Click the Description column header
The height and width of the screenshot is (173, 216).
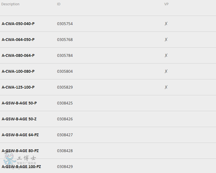click(x=10, y=4)
